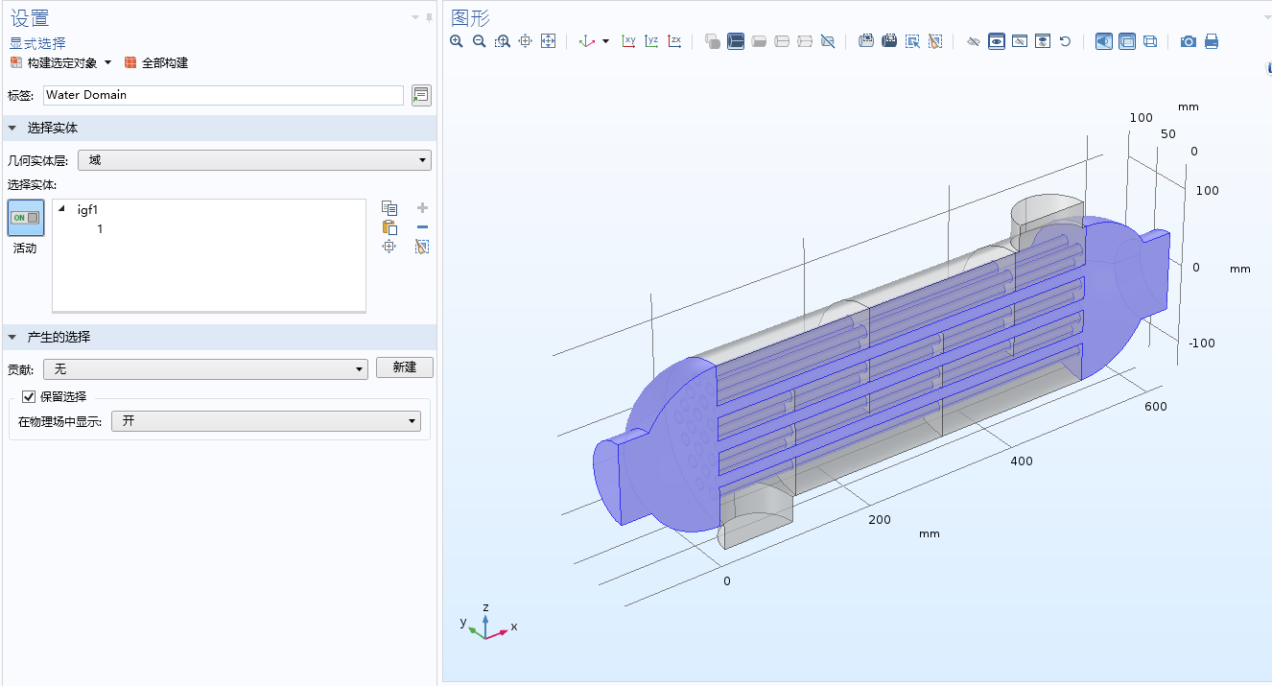Toggle view hidden entities eye button
The height and width of the screenshot is (686, 1272).
coord(997,41)
